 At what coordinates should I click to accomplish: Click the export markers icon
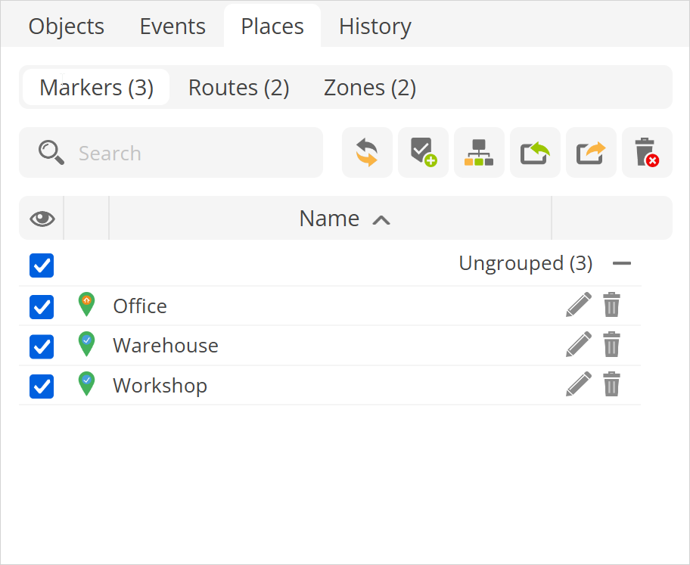[x=591, y=153]
